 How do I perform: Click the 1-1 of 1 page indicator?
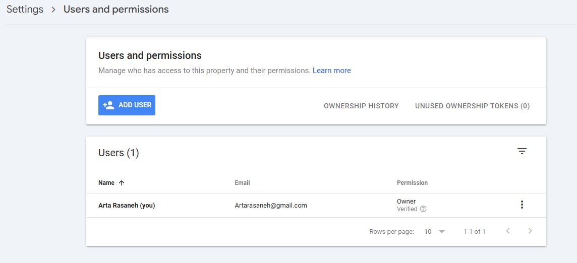pos(474,232)
